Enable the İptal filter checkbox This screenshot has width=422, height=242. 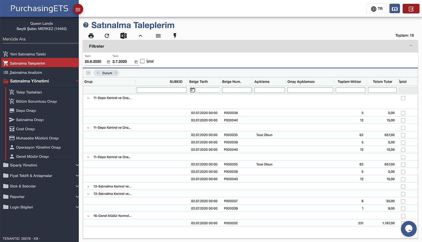tap(142, 61)
